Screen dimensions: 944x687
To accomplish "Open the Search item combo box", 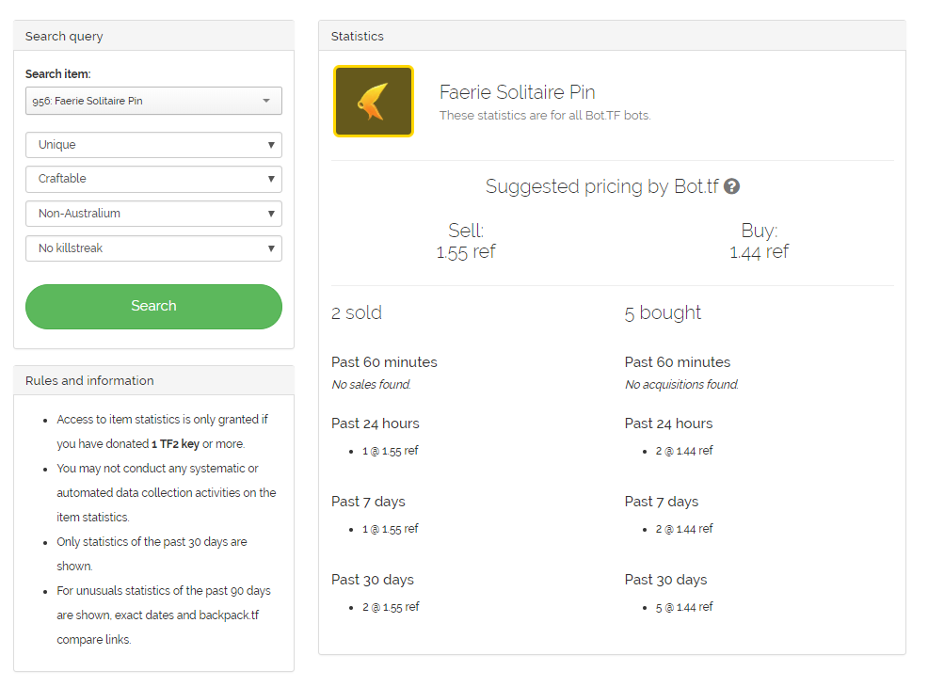I will [153, 101].
